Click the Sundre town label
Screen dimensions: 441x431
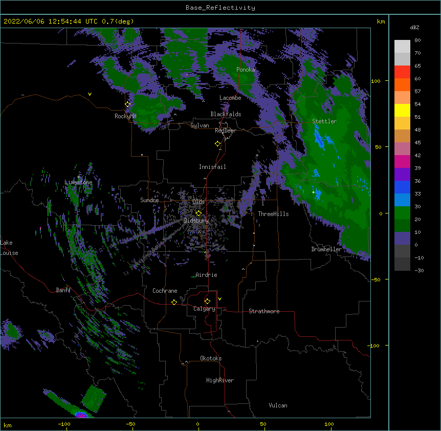coord(149,200)
